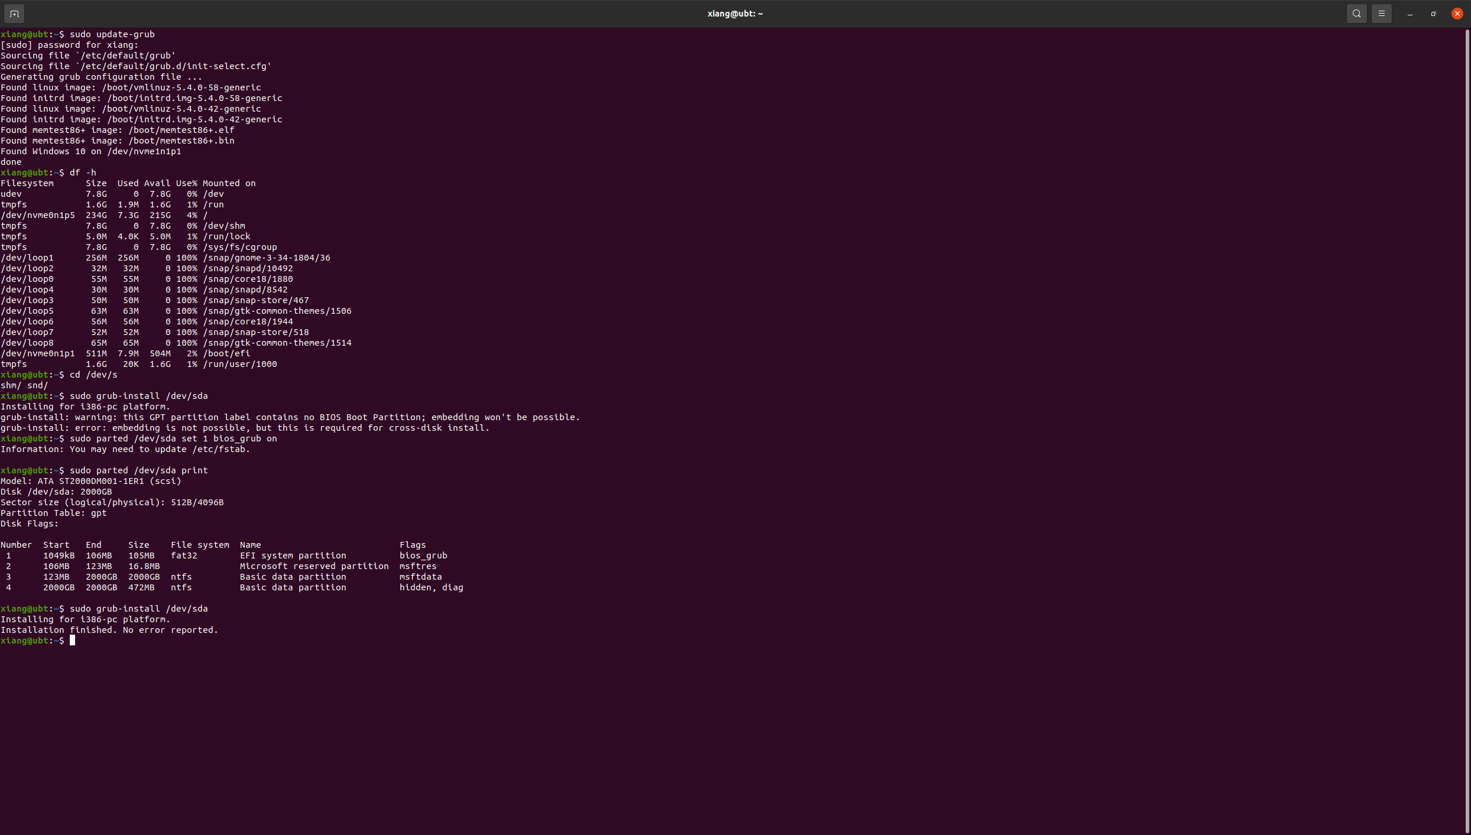Click the 'df -h' command line
The height and width of the screenshot is (835, 1471).
83,173
